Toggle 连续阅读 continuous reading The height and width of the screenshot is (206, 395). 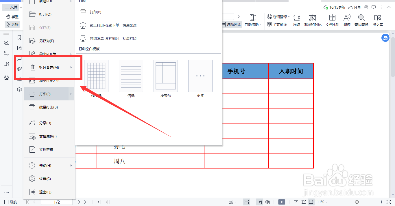(x=231, y=25)
